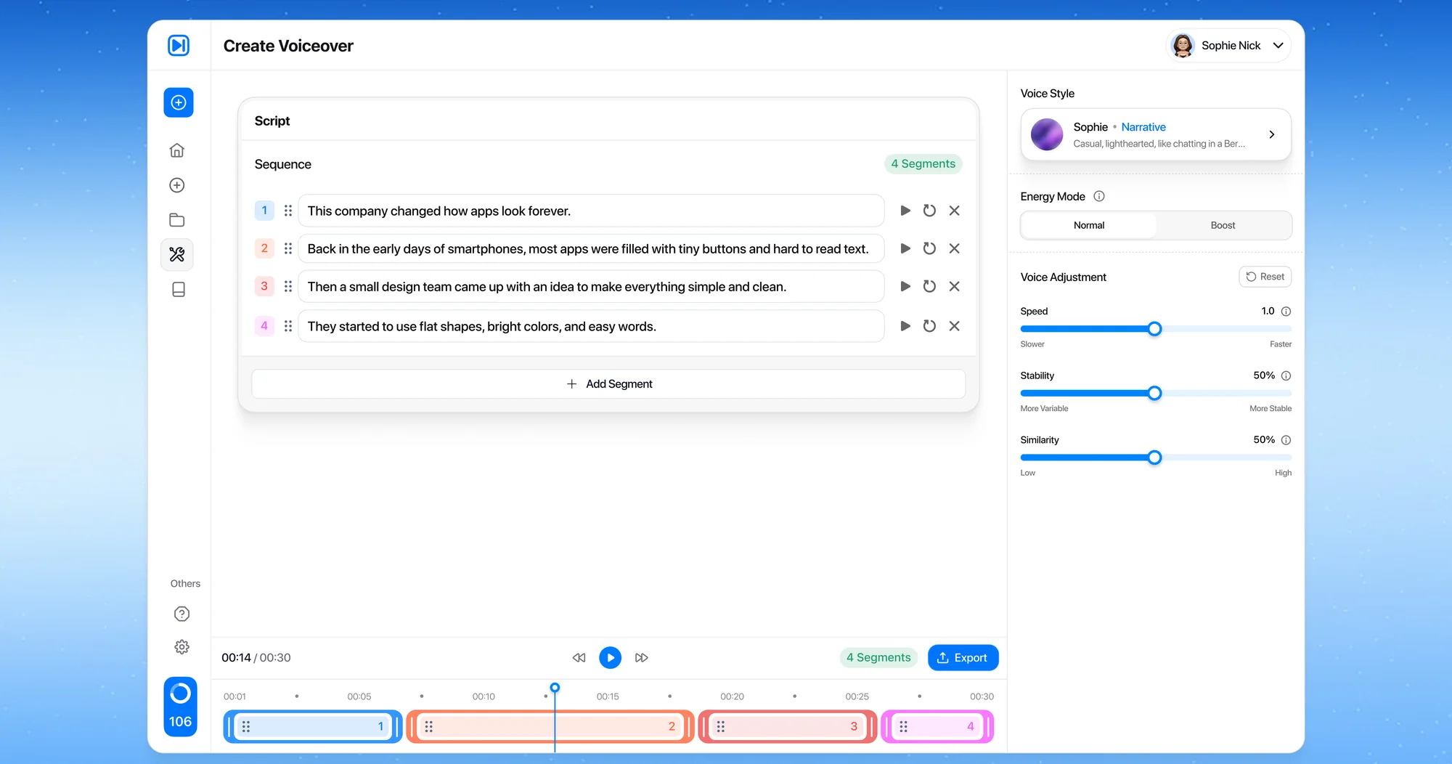Select the tools icon in the sidebar

177,255
